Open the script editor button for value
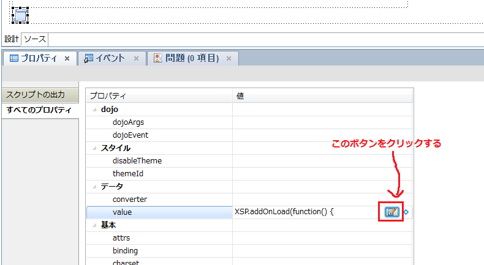Image resolution: width=484 pixels, height=265 pixels. pos(391,212)
